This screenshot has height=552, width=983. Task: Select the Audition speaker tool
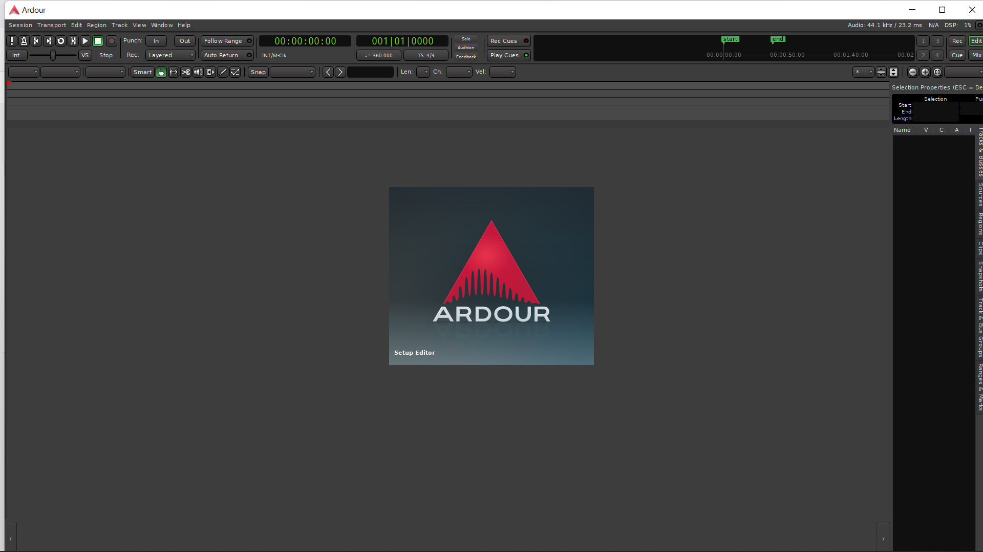(198, 72)
